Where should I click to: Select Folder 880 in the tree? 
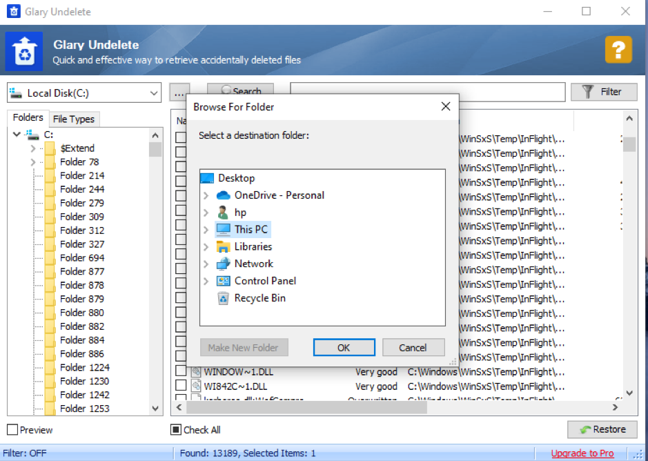(x=82, y=313)
